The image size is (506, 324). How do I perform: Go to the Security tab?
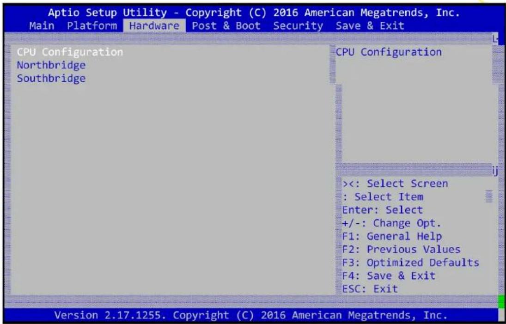[x=298, y=26]
